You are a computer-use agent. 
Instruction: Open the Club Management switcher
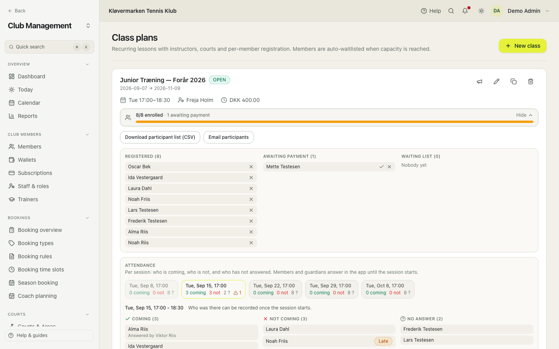(88, 26)
